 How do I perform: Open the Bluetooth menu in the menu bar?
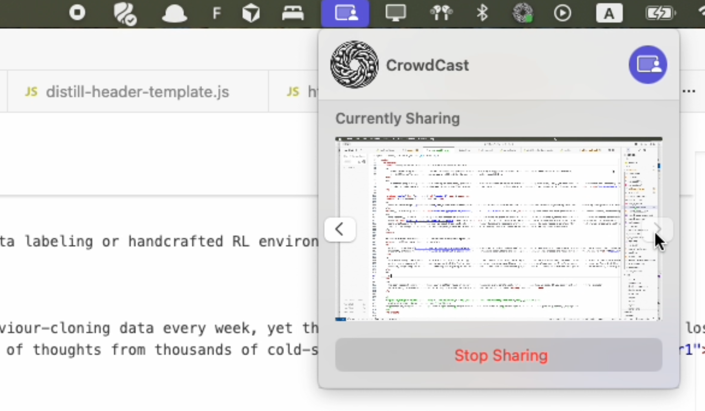pyautogui.click(x=482, y=14)
